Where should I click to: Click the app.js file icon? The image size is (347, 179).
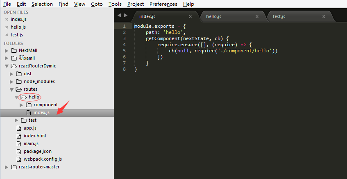point(19,128)
